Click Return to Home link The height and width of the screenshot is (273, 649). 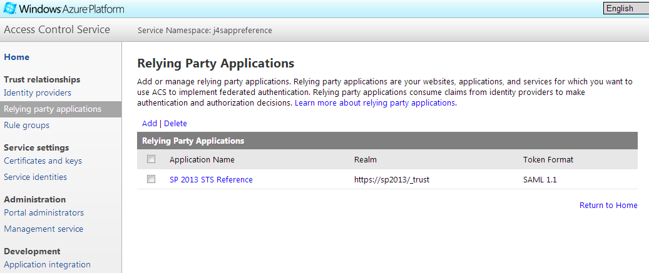click(608, 205)
